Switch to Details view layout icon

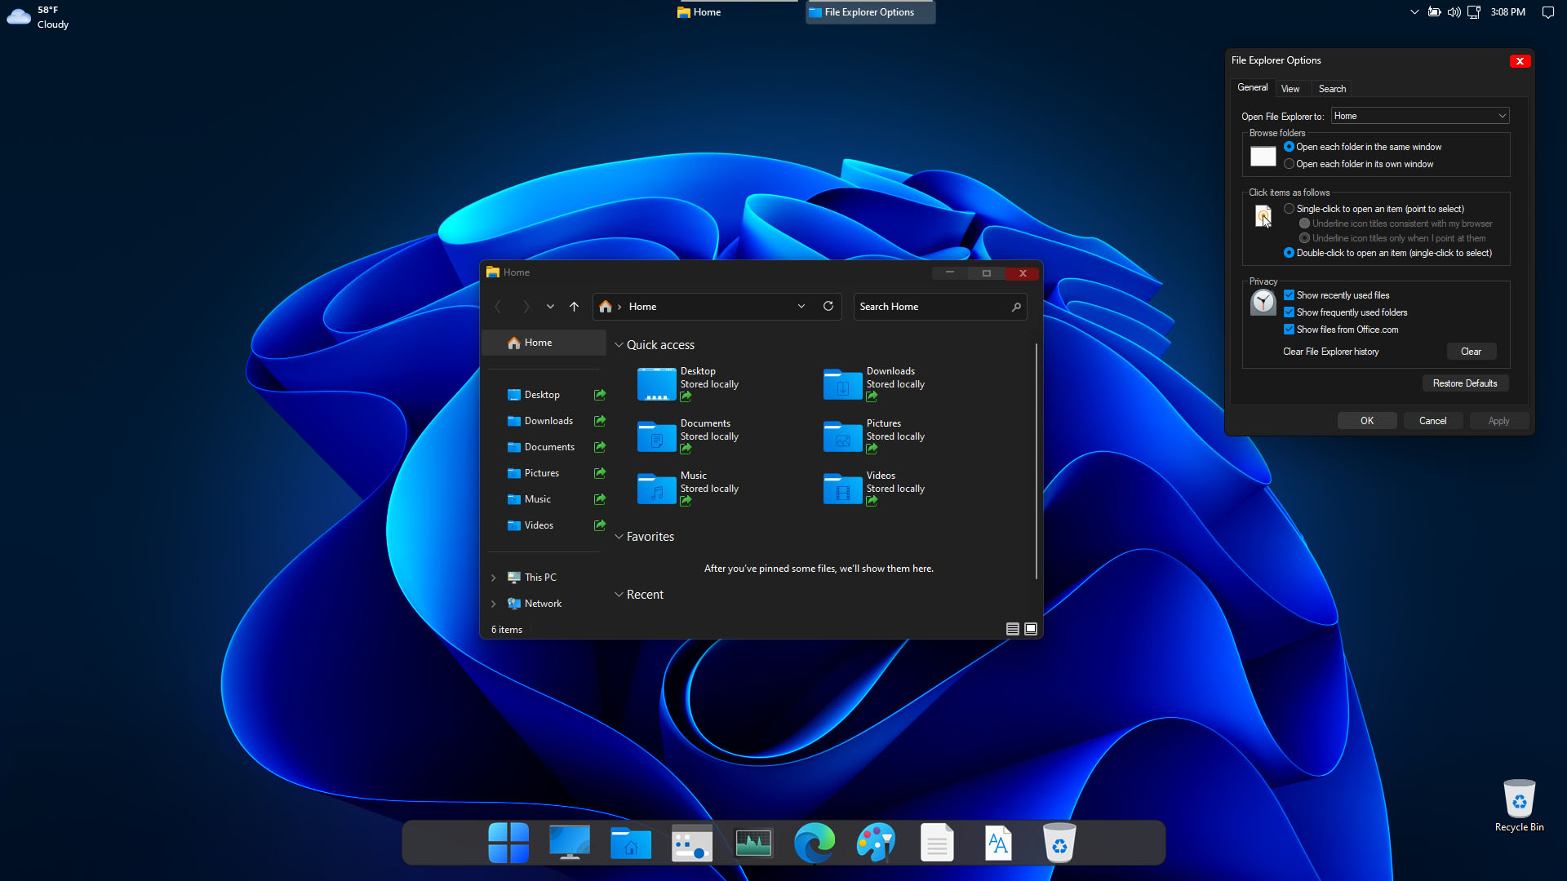point(1012,629)
